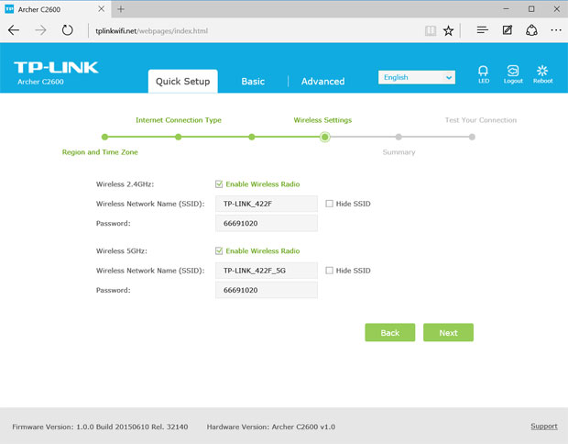Edit the 5GHz SSID field TP-LINK_422F_5G
568x444 pixels.
click(267, 271)
